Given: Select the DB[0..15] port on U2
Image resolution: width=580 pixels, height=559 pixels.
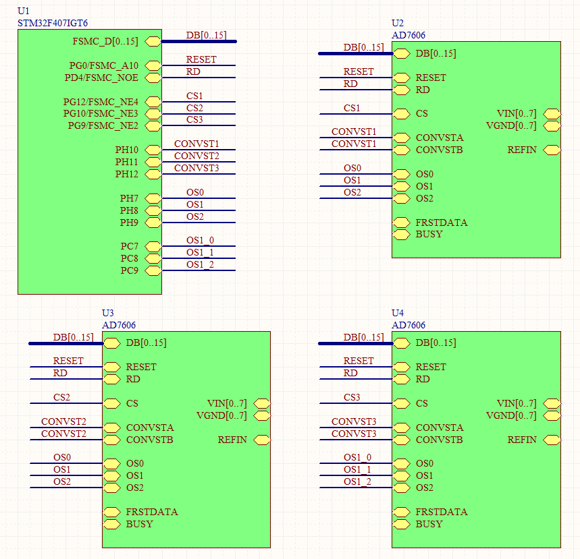Looking at the screenshot, I should (402, 53).
